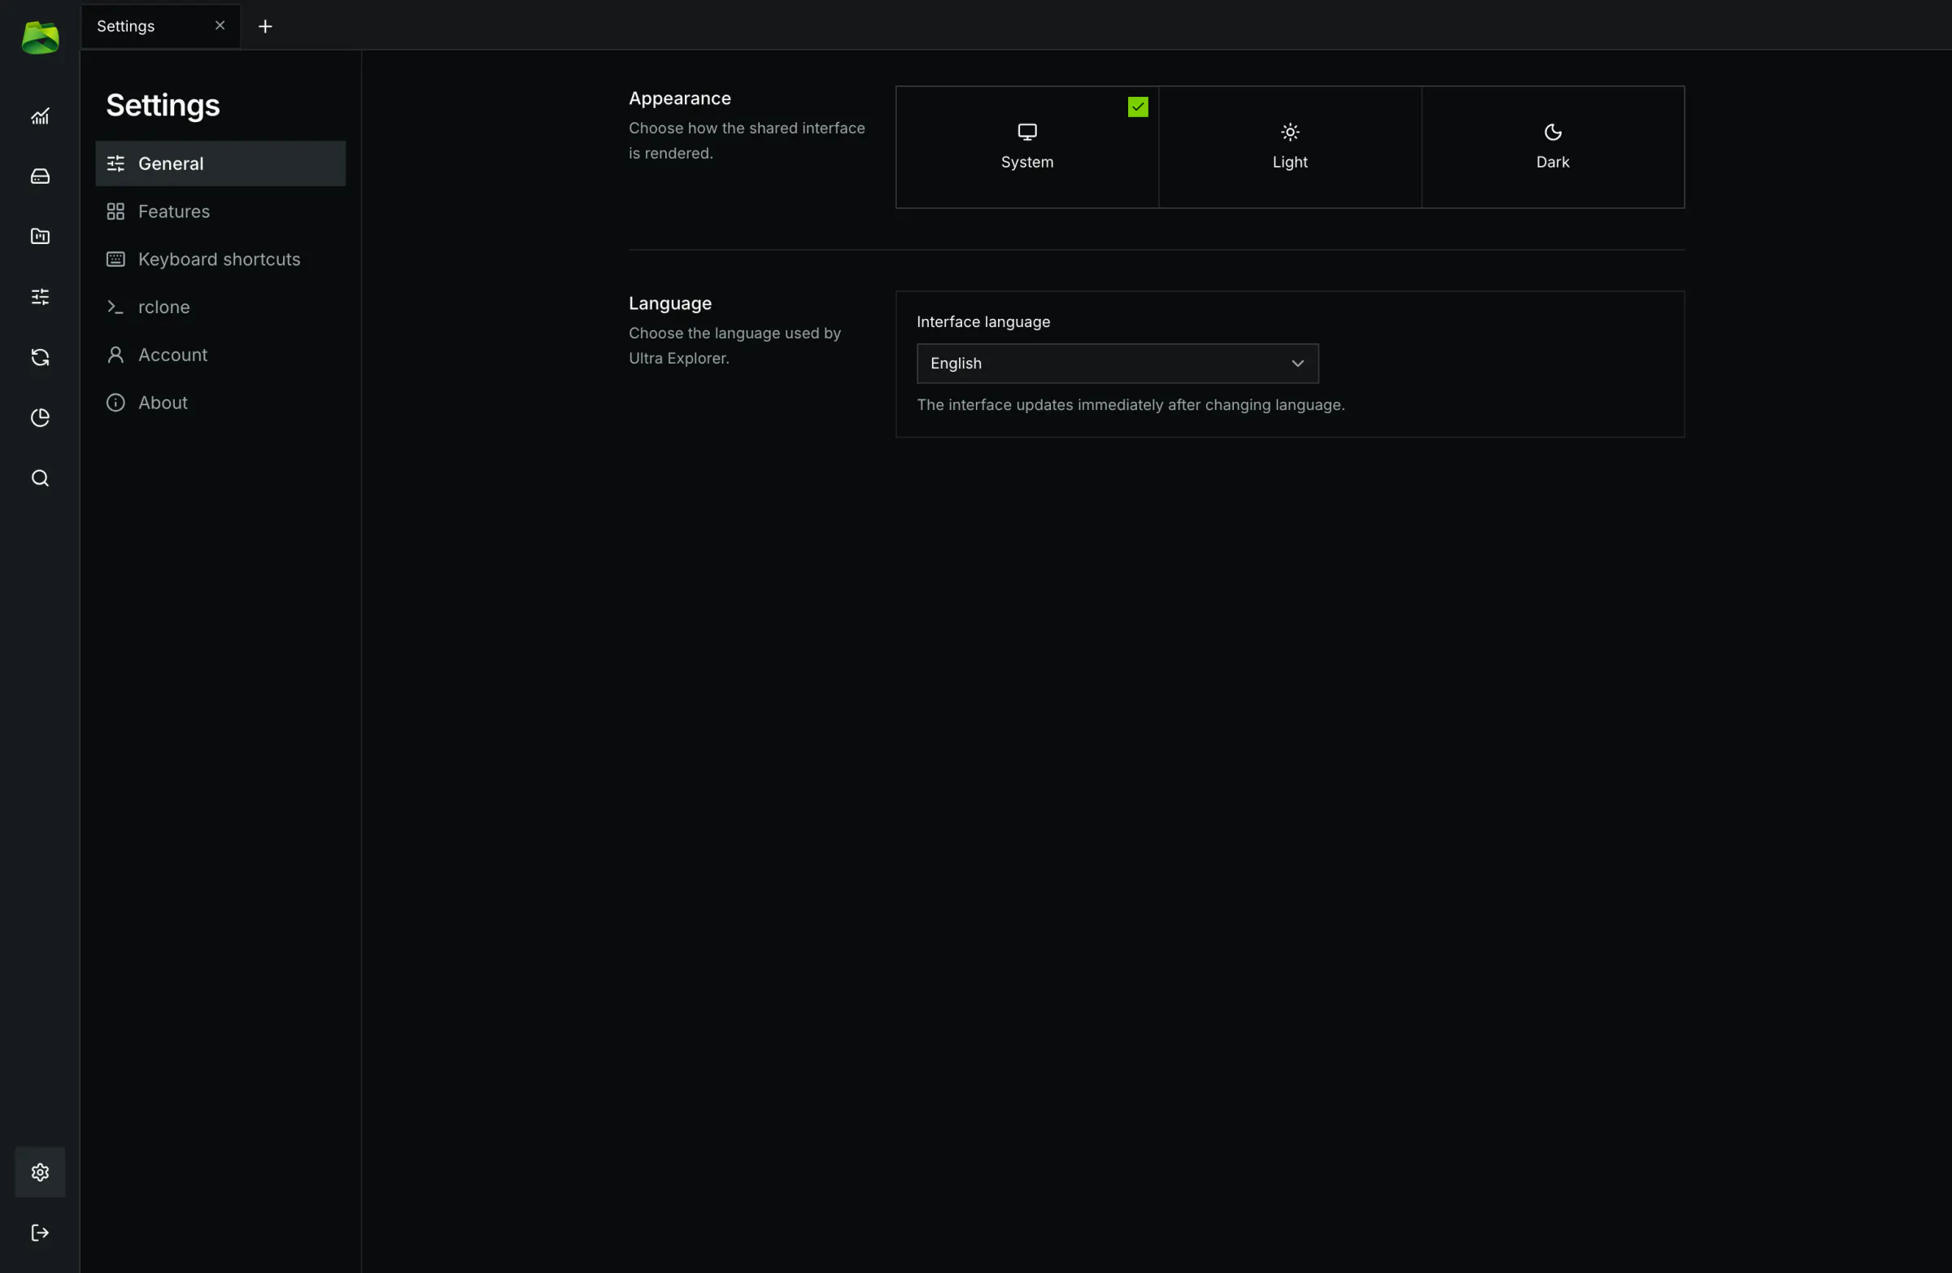Open Features settings section
Viewport: 1952px width, 1273px height.
tap(220, 211)
